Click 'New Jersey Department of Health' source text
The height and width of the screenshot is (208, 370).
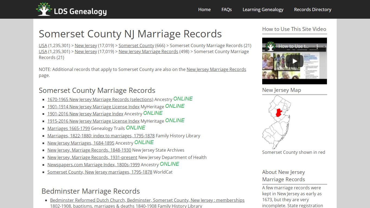point(173,157)
